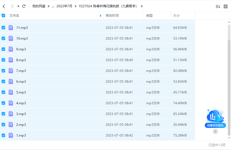Expand the collapsed breadcrumb ellipsis
231x150 pixels.
[x=53, y=6]
